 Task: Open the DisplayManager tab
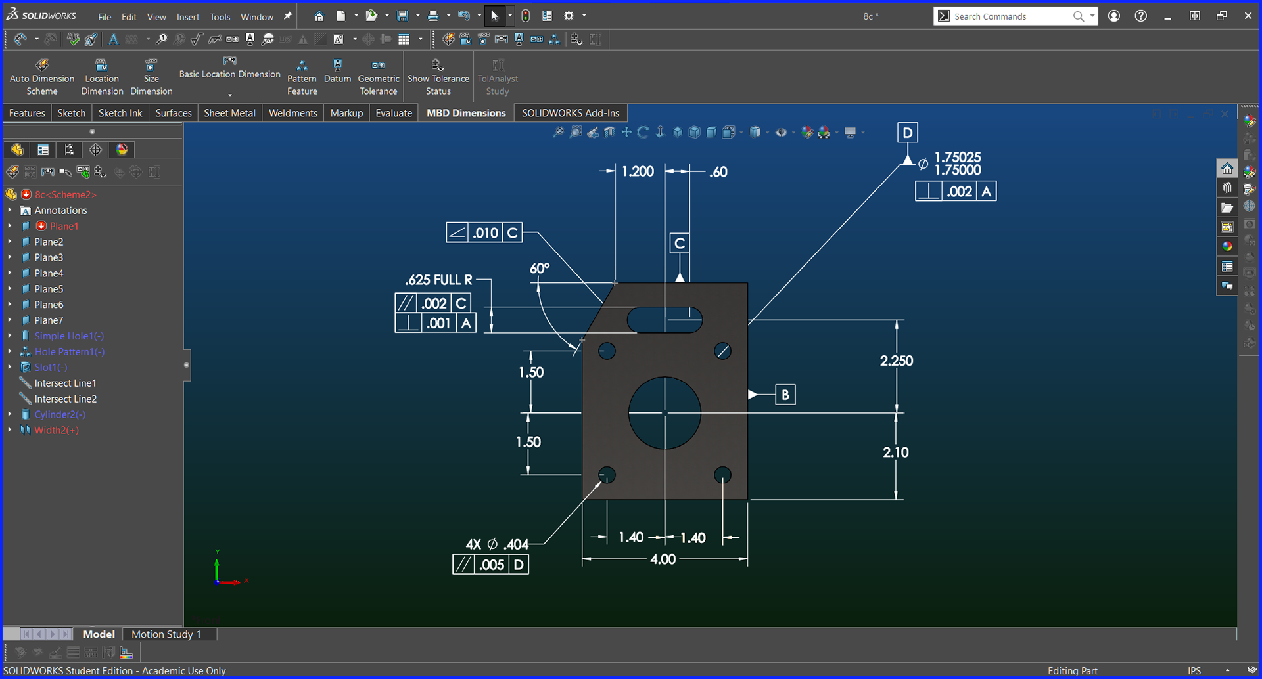(122, 150)
